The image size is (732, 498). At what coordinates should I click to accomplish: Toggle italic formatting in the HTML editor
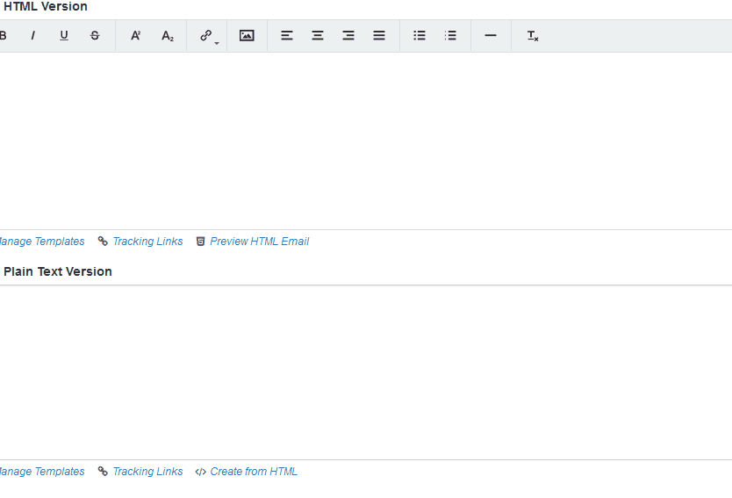[33, 36]
